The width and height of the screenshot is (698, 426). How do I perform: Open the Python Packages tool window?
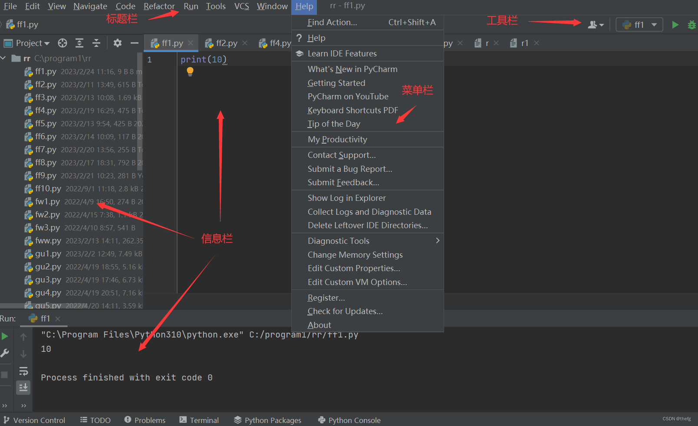[x=267, y=420]
